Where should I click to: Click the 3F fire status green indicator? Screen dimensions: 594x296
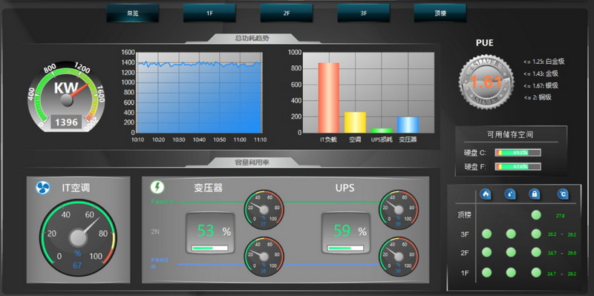pyautogui.click(x=487, y=234)
